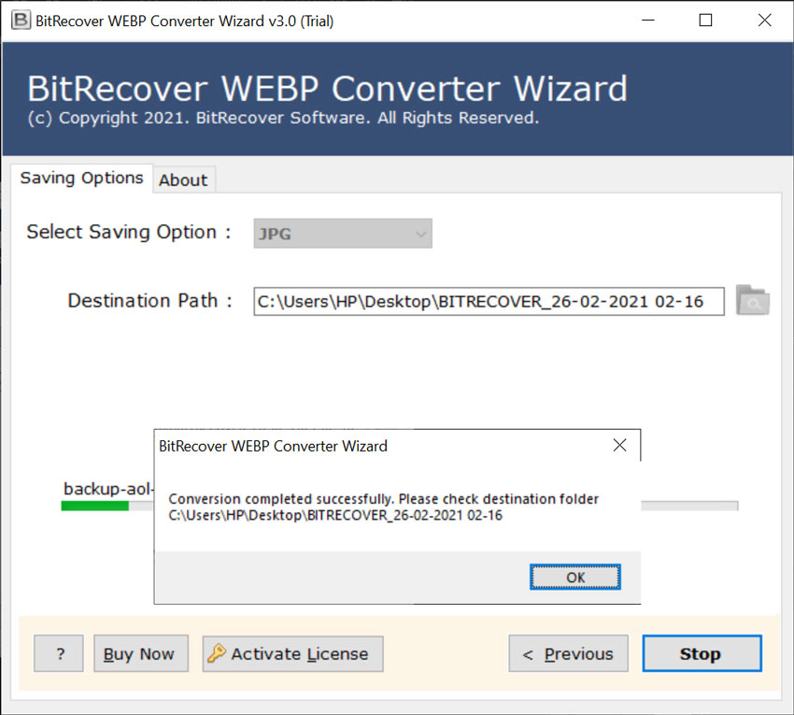Click the 'backup-aol' progress file label
This screenshot has height=715, width=794.
point(107,489)
